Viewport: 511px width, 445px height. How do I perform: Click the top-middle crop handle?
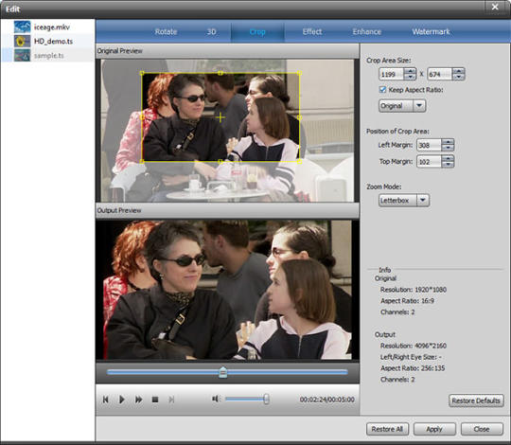pyautogui.click(x=220, y=73)
